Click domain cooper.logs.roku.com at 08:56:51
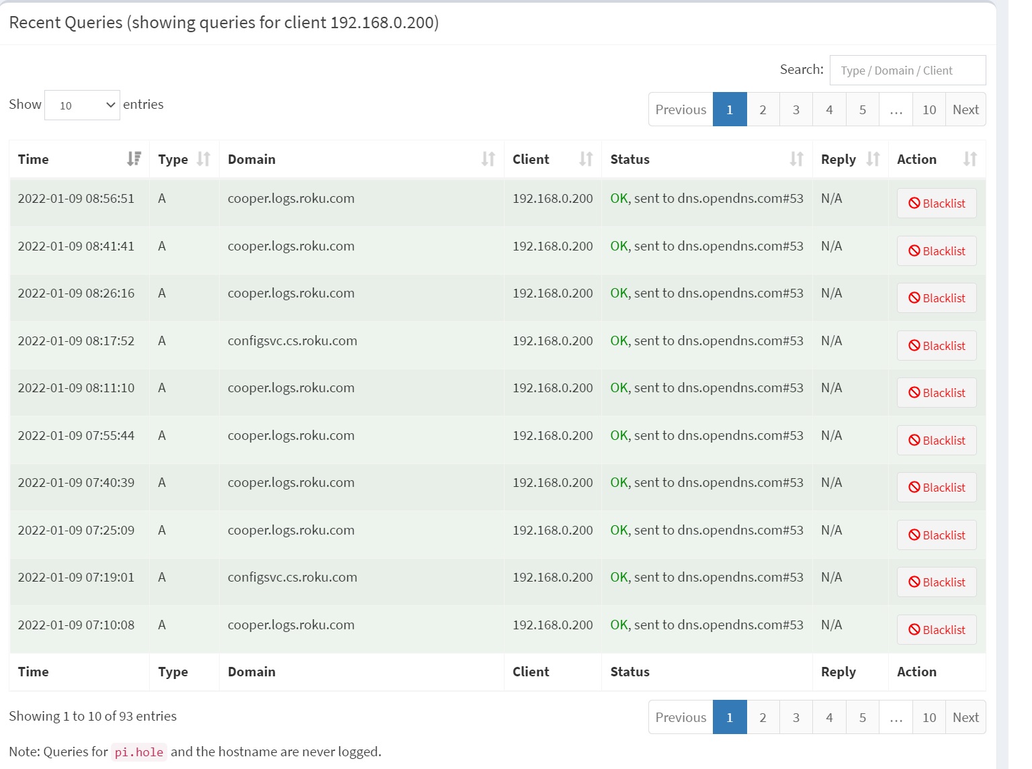Viewport: 1032px width, 769px height. 291,198
